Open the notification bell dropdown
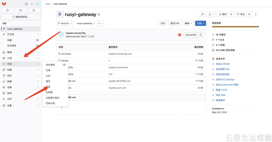272x142 pixels. (x=211, y=14)
